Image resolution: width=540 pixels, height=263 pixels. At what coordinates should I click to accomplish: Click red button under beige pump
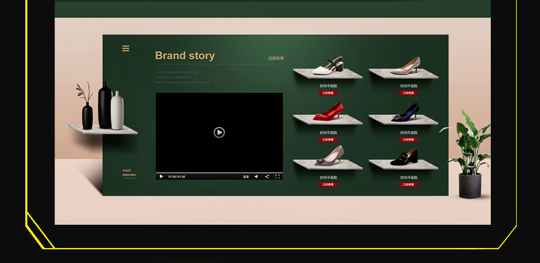(x=409, y=93)
